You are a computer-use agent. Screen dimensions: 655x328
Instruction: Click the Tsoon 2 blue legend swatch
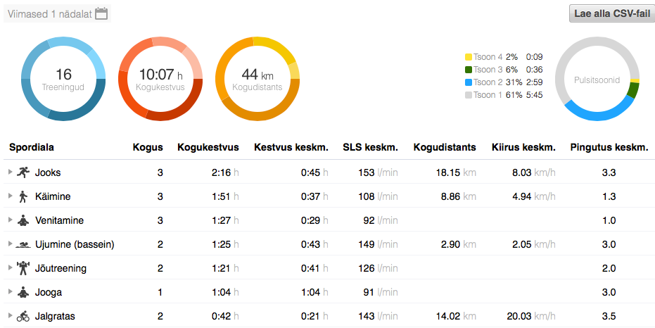click(x=468, y=82)
